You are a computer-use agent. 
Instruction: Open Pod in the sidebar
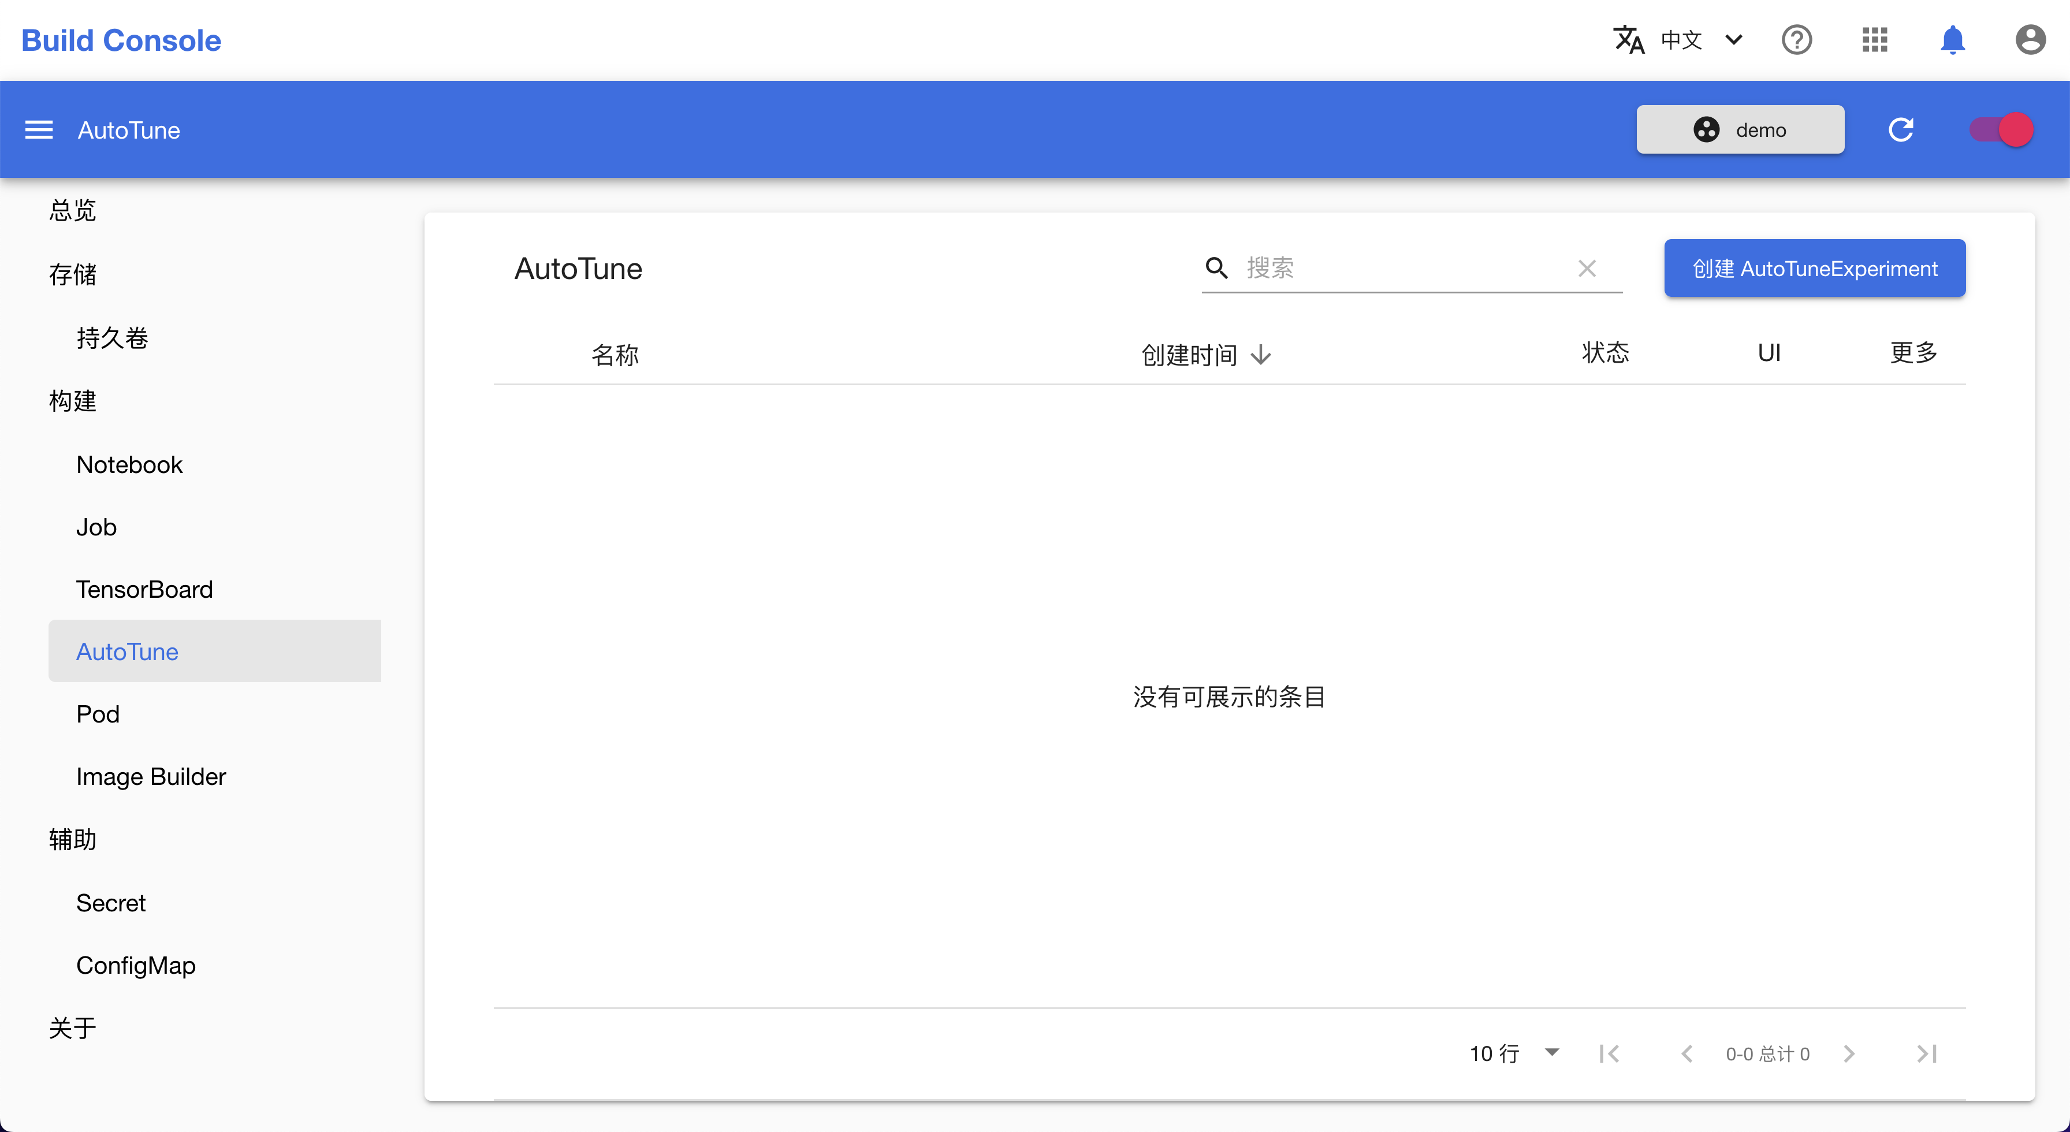coord(98,714)
